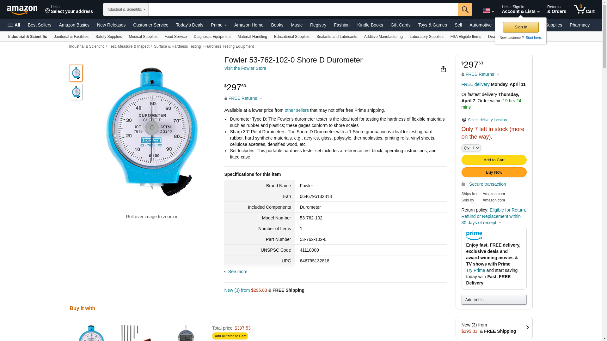Click the Amazon logo

pos(22,10)
